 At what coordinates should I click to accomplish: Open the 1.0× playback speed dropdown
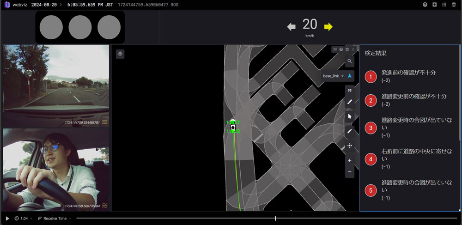tap(22, 219)
